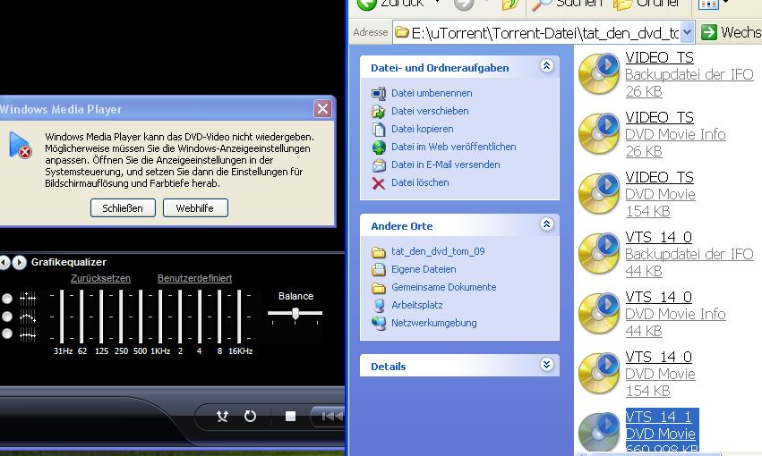
Task: Click the previous enhancement arrow beside Grafikequalizer
Action: [4, 262]
